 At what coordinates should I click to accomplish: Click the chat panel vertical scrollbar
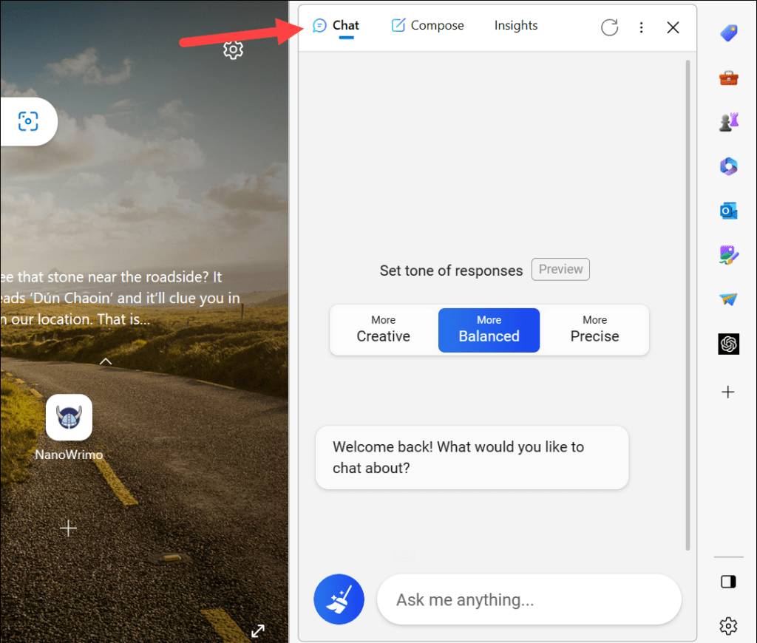(688, 304)
